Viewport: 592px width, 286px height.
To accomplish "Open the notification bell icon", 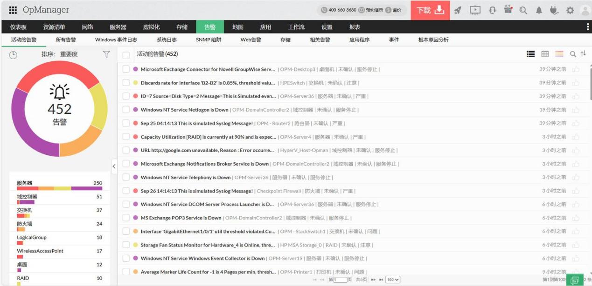I will point(539,10).
